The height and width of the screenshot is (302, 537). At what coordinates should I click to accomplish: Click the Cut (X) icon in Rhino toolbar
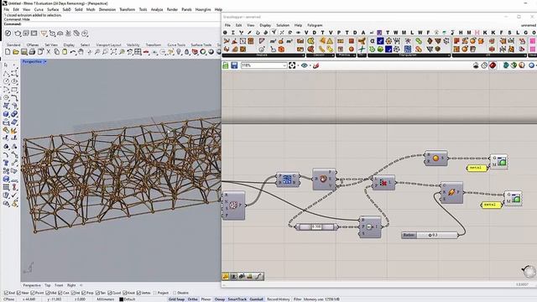pyautogui.click(x=49, y=52)
